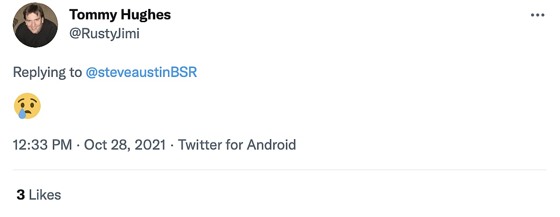Click the divider line above the Likes

(280, 170)
